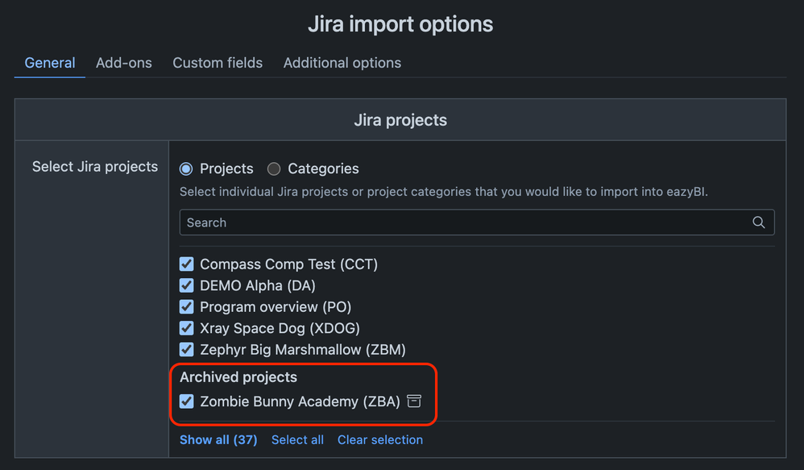Open the Custom fields tab
Screen dimensions: 804x470
click(x=217, y=62)
